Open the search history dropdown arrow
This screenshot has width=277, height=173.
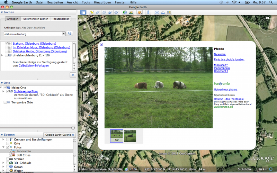(x=64, y=34)
